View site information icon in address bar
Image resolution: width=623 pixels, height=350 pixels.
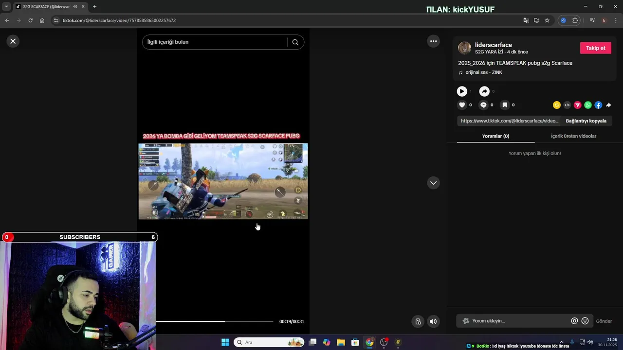pyautogui.click(x=56, y=20)
